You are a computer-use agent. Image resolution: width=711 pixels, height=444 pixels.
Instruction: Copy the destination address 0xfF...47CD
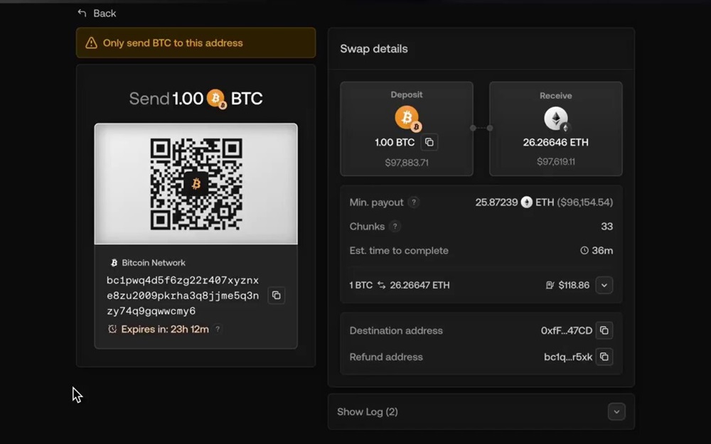point(604,330)
